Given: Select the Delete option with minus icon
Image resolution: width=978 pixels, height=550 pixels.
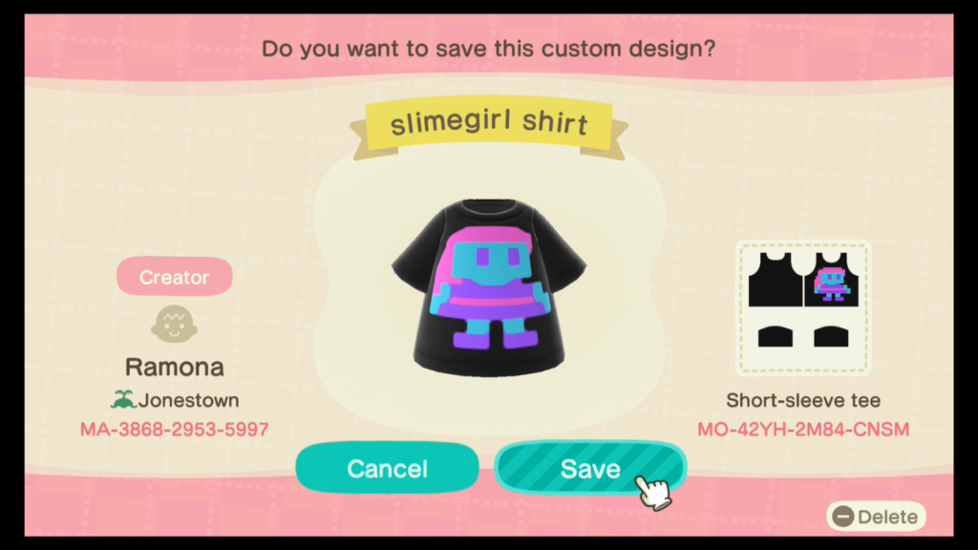Looking at the screenshot, I should [x=876, y=517].
